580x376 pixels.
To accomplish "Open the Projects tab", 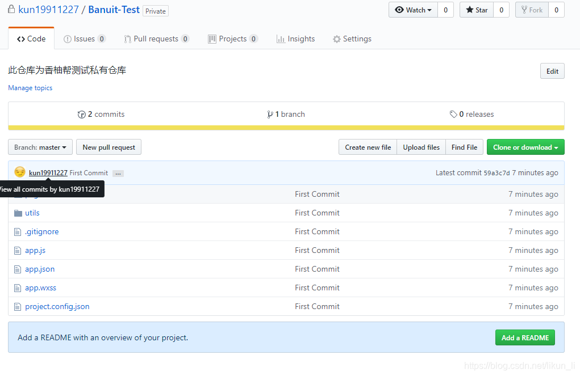I will pyautogui.click(x=233, y=39).
